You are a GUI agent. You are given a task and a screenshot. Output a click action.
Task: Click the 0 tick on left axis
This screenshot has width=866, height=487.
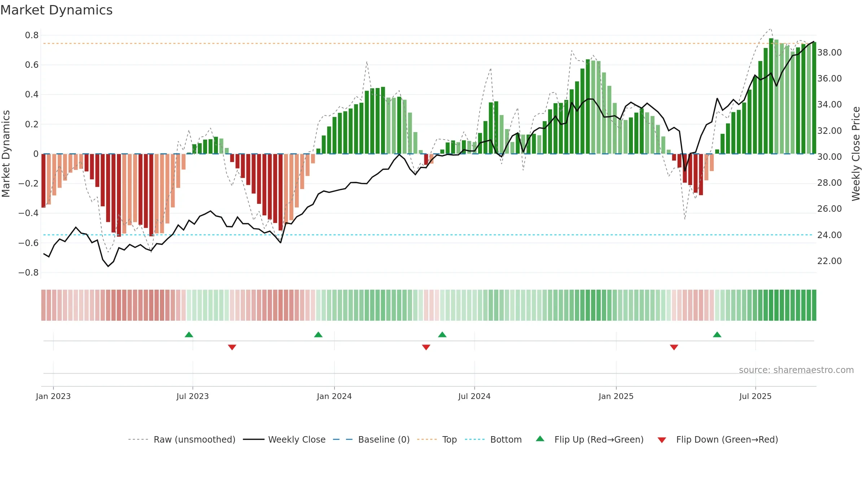pos(36,154)
